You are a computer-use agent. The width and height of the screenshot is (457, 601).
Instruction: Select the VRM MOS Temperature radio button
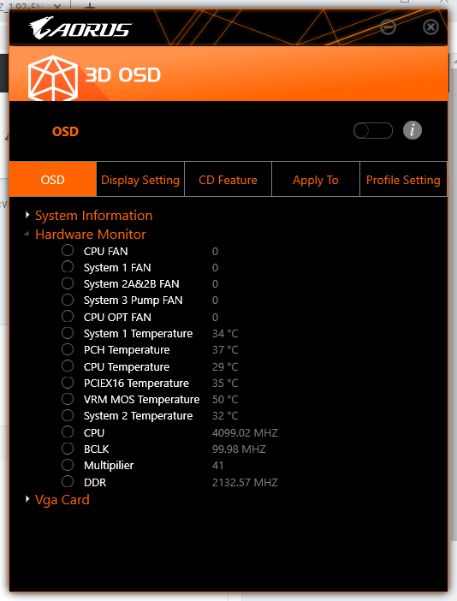coord(68,399)
